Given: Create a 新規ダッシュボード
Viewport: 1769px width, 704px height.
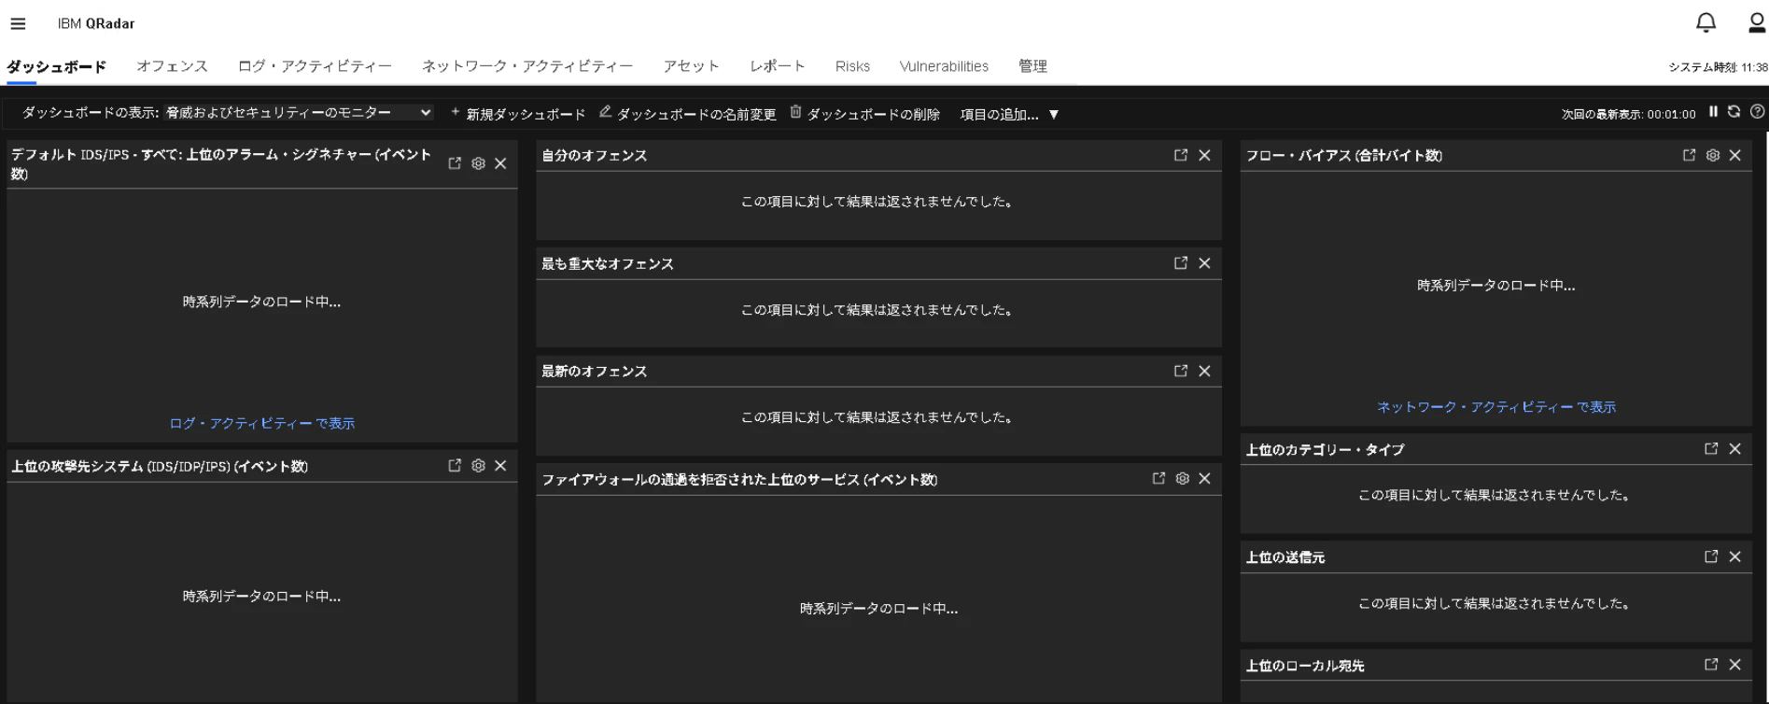Looking at the screenshot, I should tap(518, 114).
